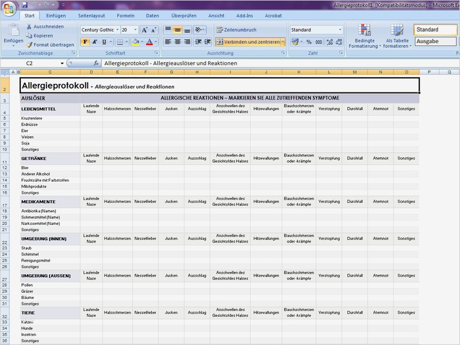The width and height of the screenshot is (460, 345).
Task: Increase indent icon
Action: point(208,41)
